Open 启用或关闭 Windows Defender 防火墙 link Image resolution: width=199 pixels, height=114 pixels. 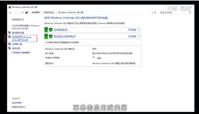22,38
